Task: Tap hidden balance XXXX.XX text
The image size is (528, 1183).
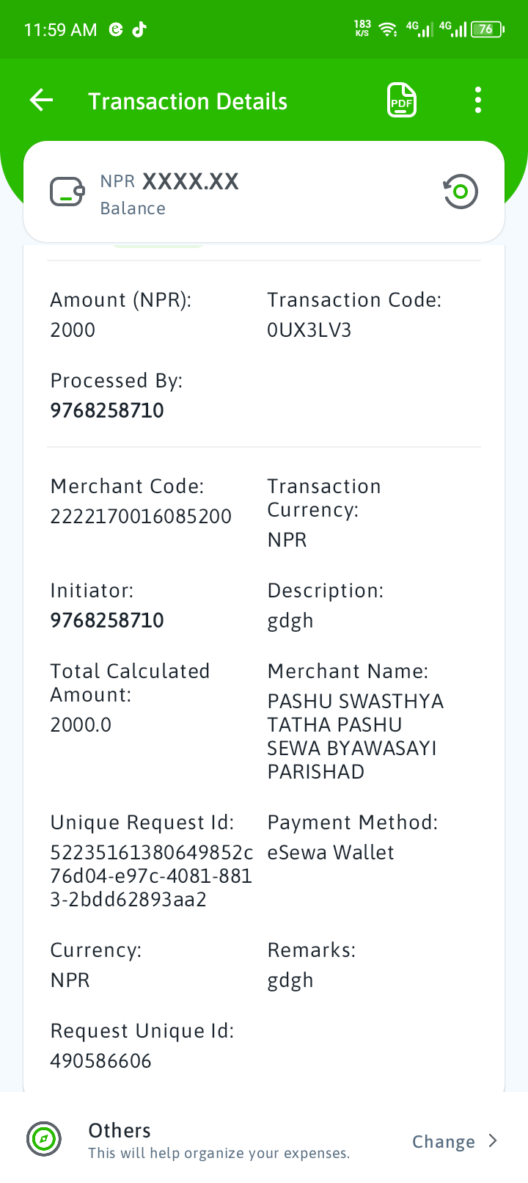Action: (191, 181)
